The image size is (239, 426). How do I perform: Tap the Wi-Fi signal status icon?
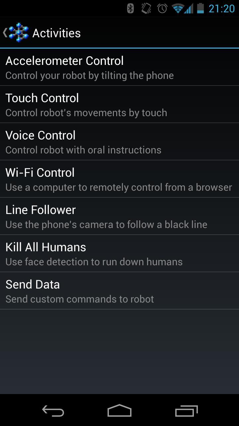click(178, 8)
